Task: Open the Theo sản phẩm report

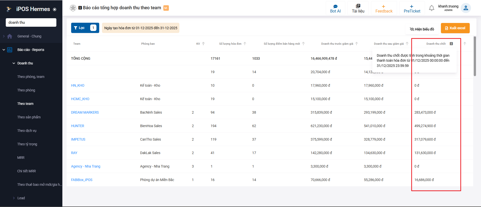Action: tap(29, 117)
